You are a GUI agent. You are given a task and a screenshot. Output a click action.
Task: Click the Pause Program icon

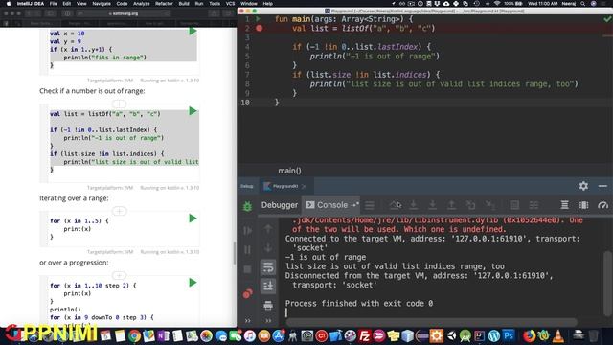(247, 249)
